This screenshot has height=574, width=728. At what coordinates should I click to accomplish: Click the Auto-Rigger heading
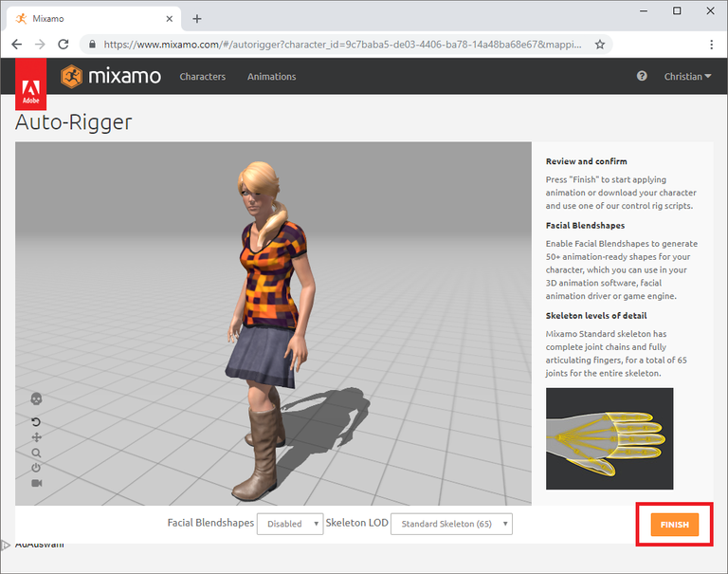(x=73, y=122)
